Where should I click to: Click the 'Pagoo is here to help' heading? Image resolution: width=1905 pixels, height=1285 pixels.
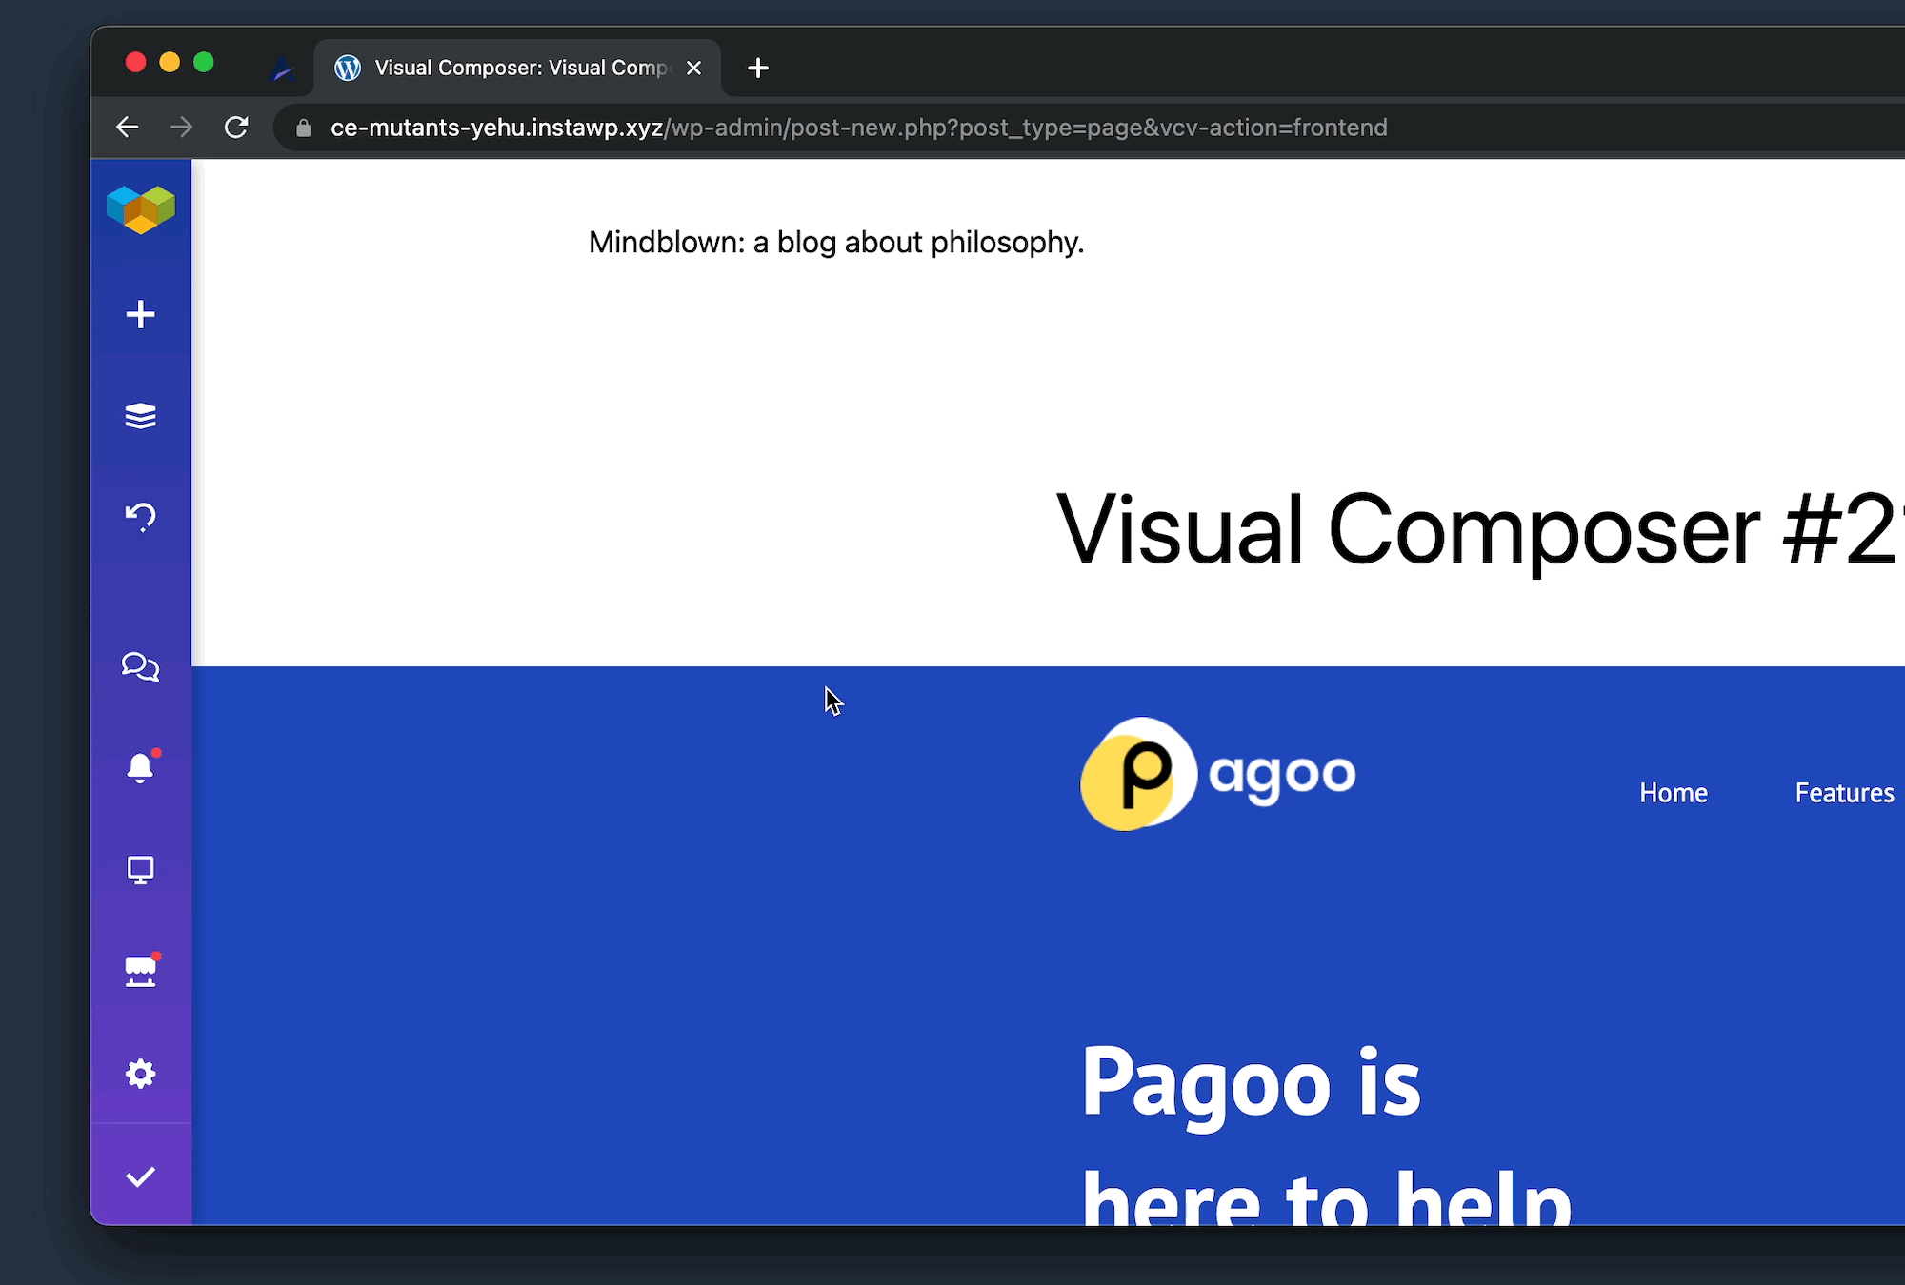pyautogui.click(x=1326, y=1133)
